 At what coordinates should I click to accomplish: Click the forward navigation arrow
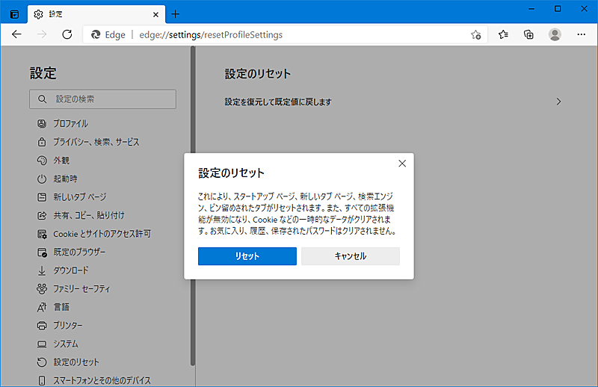pos(42,34)
